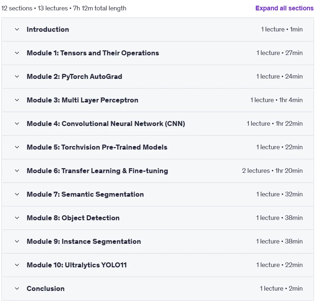The height and width of the screenshot is (302, 315).
Task: Toggle the Module 3 Multi Layer Perceptron chevron
Action: (17, 100)
